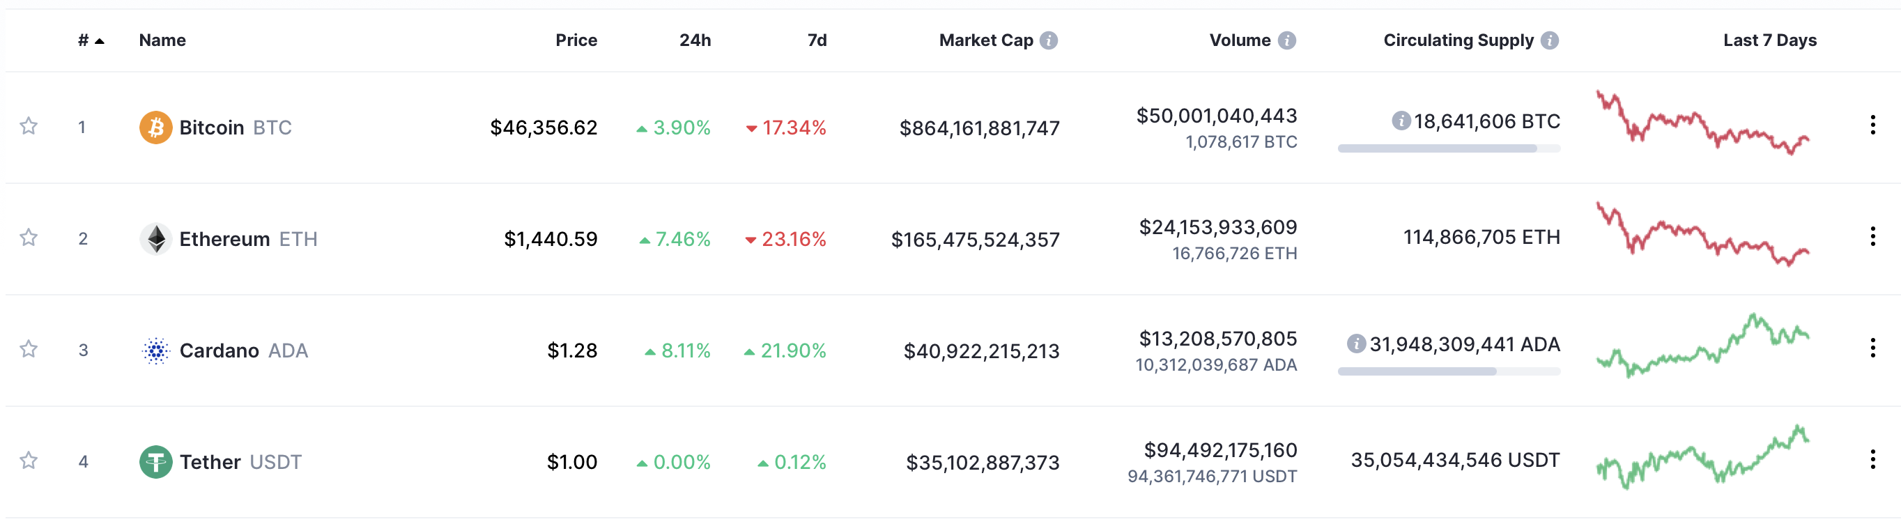
Task: Toggle the Tether watchlist star
Action: 28,461
